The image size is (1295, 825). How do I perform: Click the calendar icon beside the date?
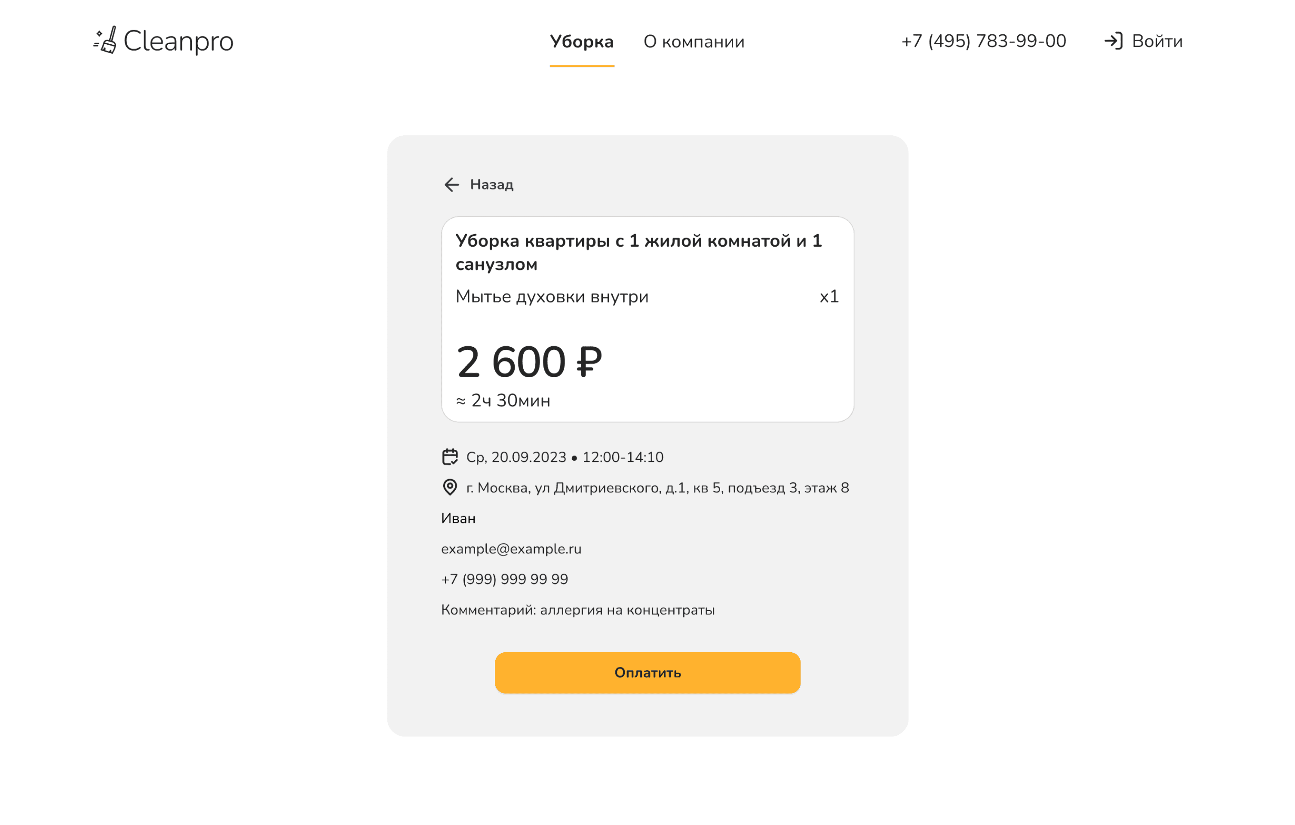pyautogui.click(x=450, y=457)
